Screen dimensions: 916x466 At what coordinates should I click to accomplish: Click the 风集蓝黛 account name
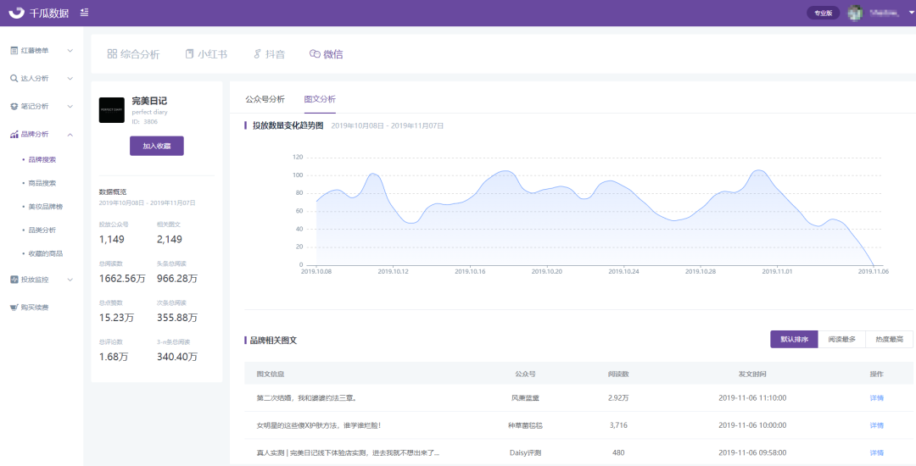point(525,398)
